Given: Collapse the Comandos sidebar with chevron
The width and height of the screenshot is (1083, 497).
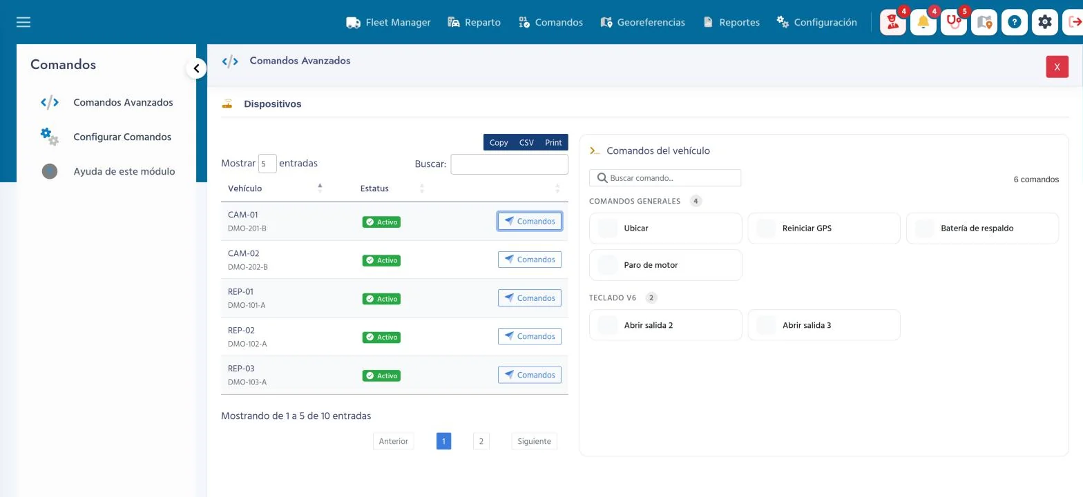Looking at the screenshot, I should tap(196, 68).
